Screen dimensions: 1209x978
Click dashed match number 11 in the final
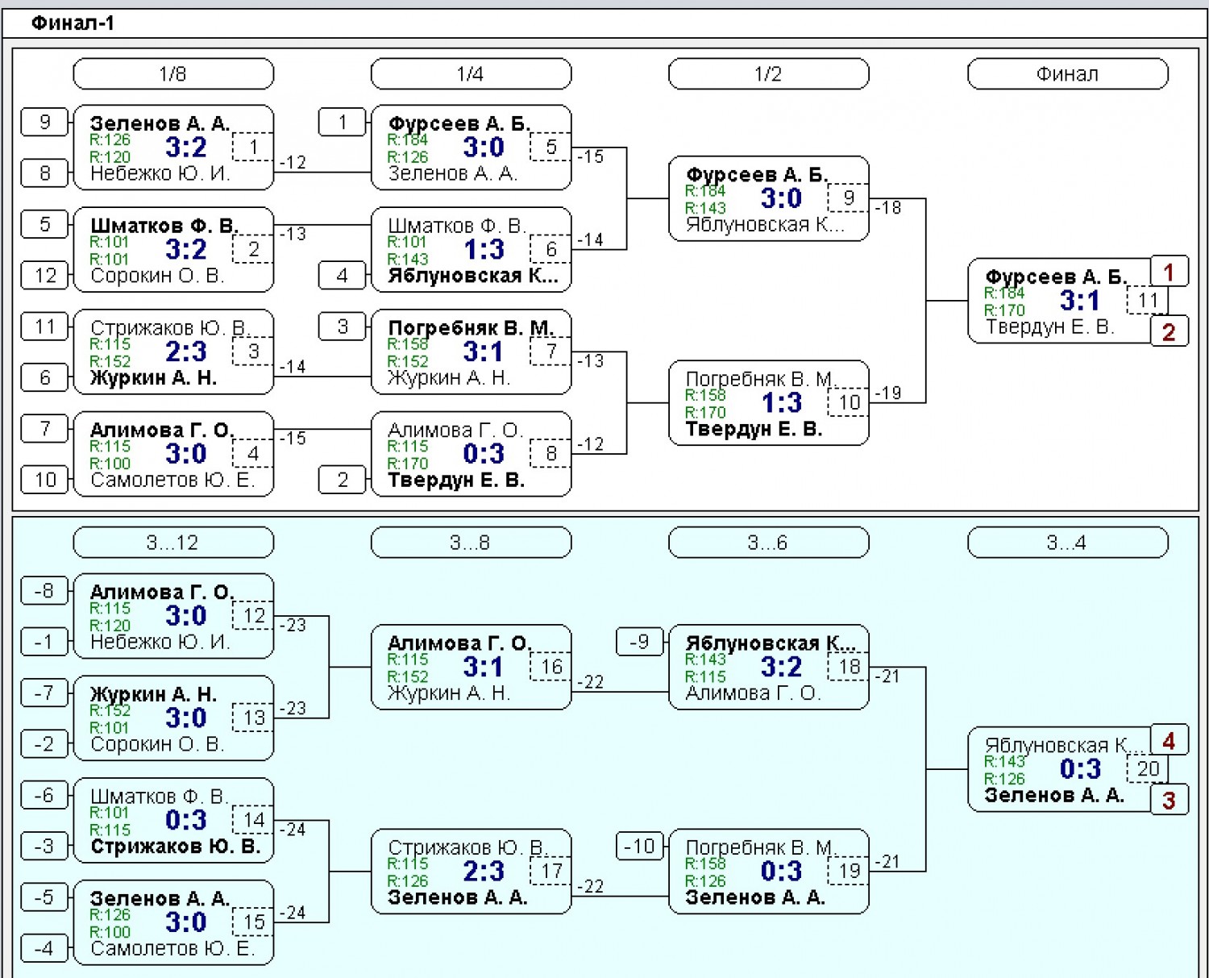[1147, 301]
